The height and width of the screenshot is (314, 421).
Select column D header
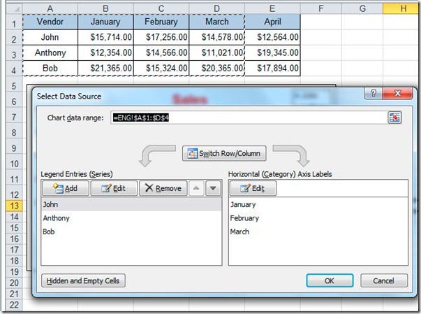(x=216, y=8)
